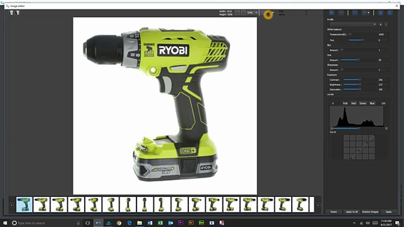
Task: Click the leftmost icon above the image canvas
Action: pos(11,13)
